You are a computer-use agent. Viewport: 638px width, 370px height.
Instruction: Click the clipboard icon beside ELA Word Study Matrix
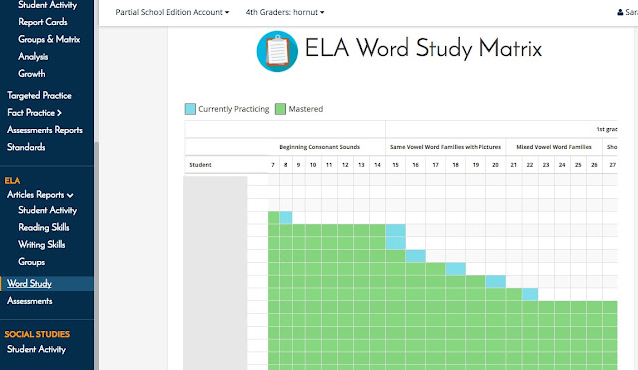(x=277, y=51)
